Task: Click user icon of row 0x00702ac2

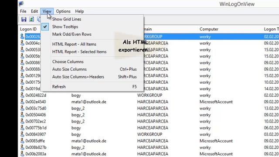Action: click(x=22, y=121)
